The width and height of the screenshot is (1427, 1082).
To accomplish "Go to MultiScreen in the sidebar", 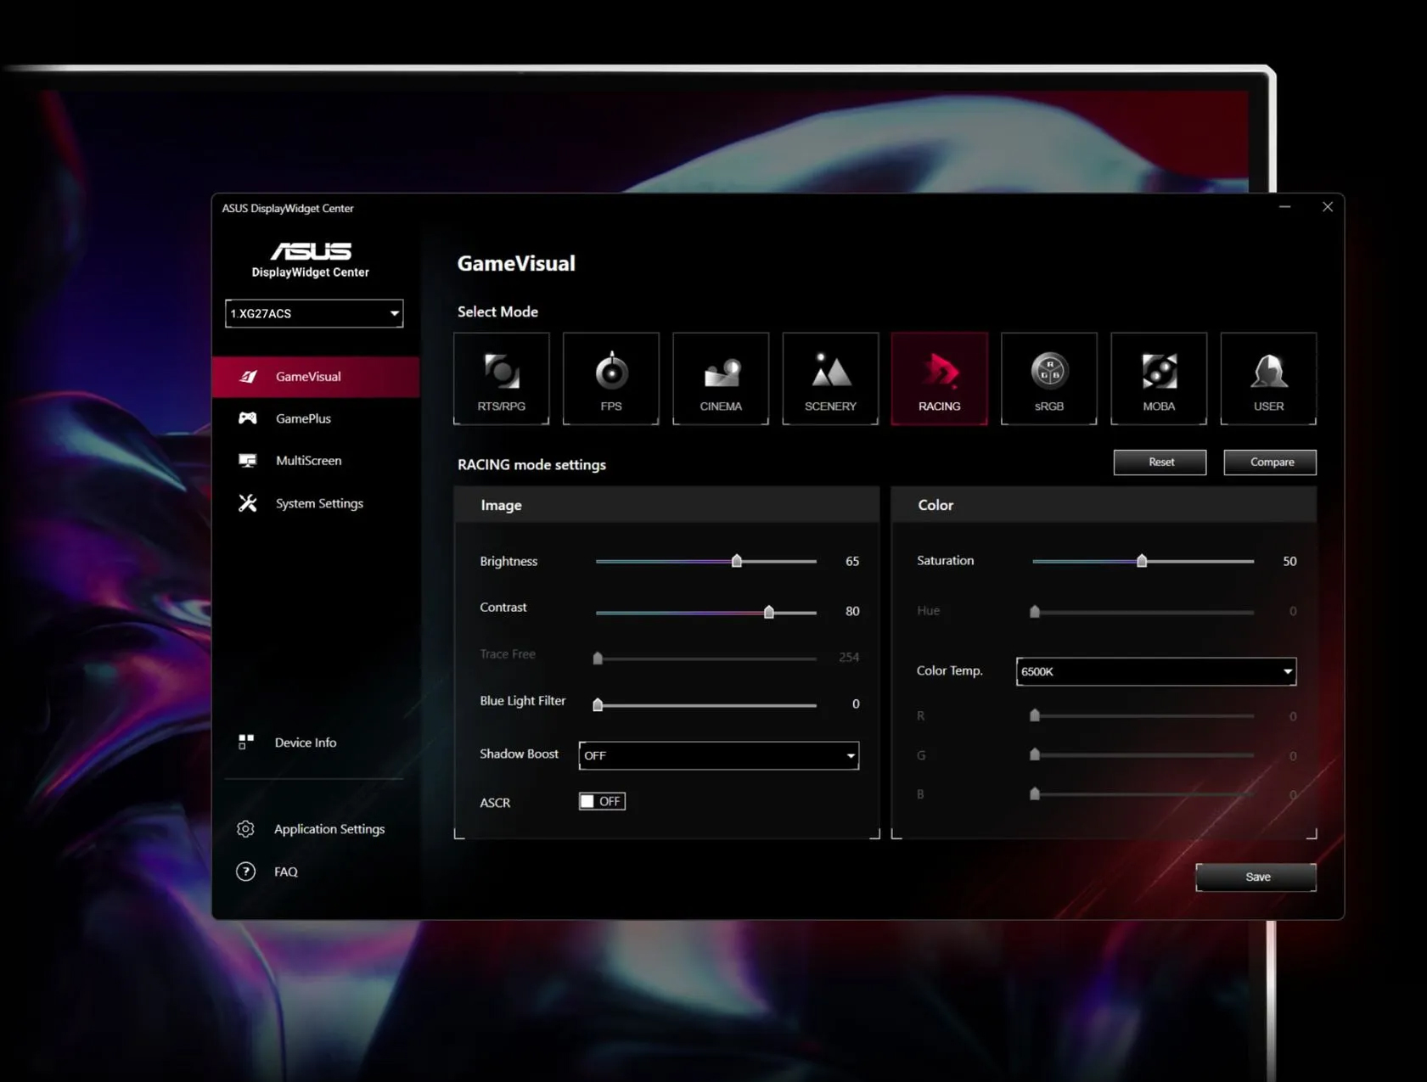I will coord(308,461).
